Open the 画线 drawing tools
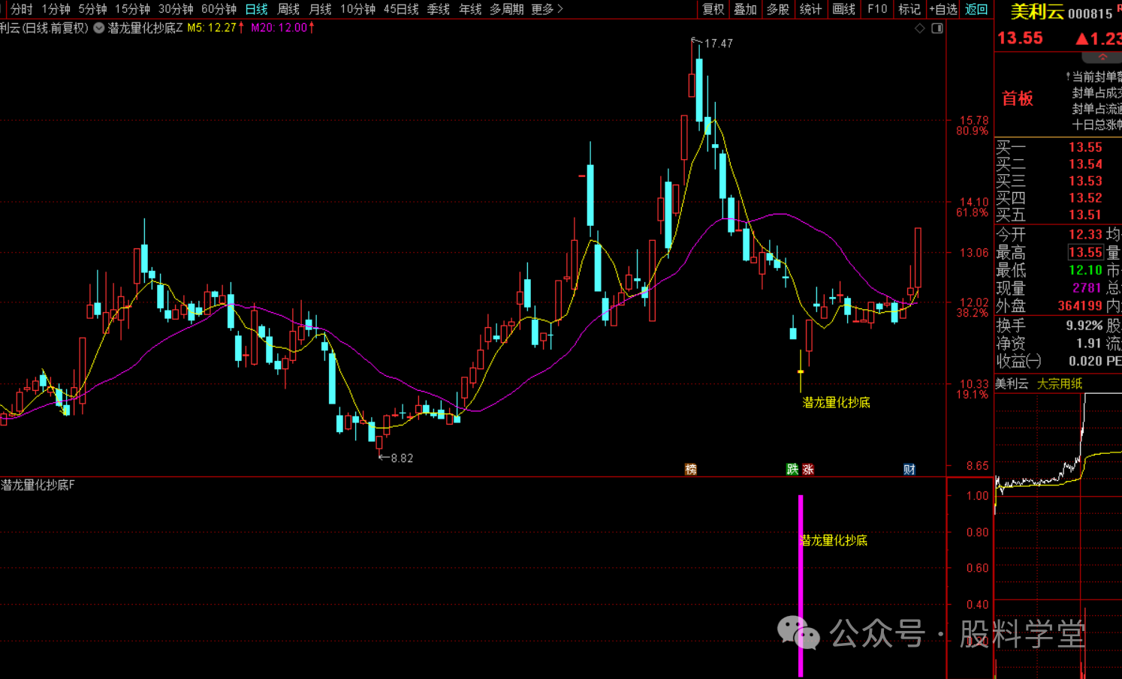The width and height of the screenshot is (1122, 679). [844, 9]
